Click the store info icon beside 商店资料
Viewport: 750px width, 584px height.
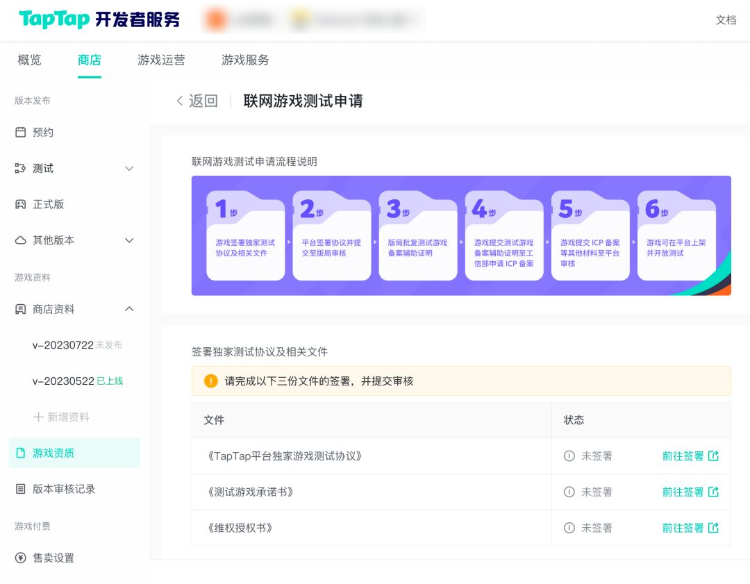[x=20, y=309]
